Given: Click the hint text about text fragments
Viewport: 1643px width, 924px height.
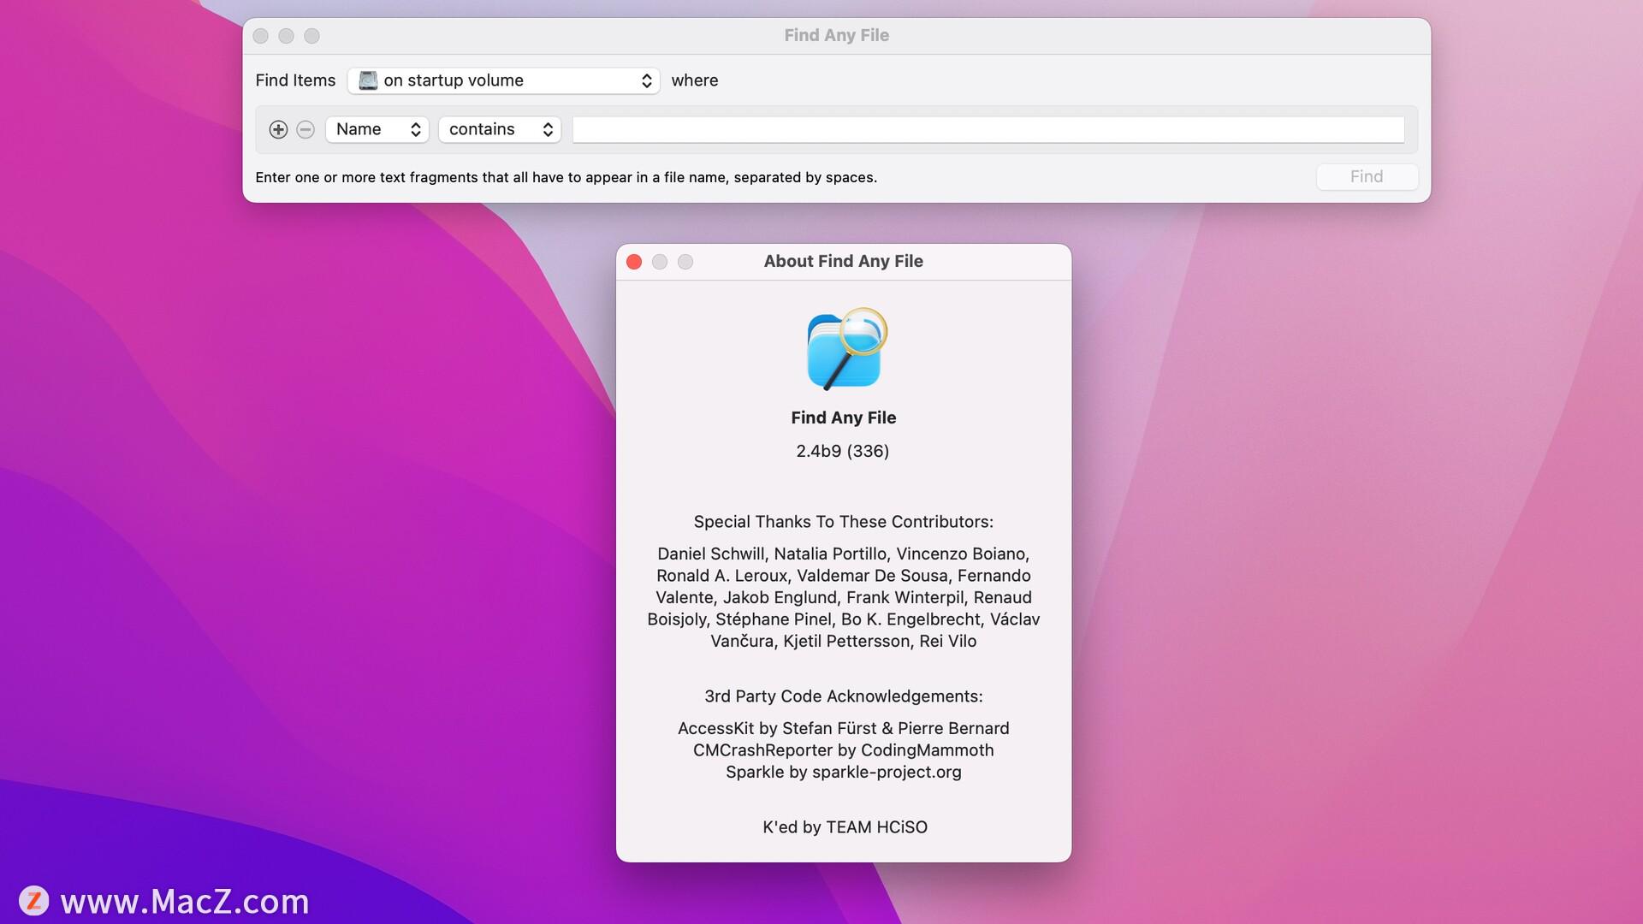Looking at the screenshot, I should pos(566,177).
